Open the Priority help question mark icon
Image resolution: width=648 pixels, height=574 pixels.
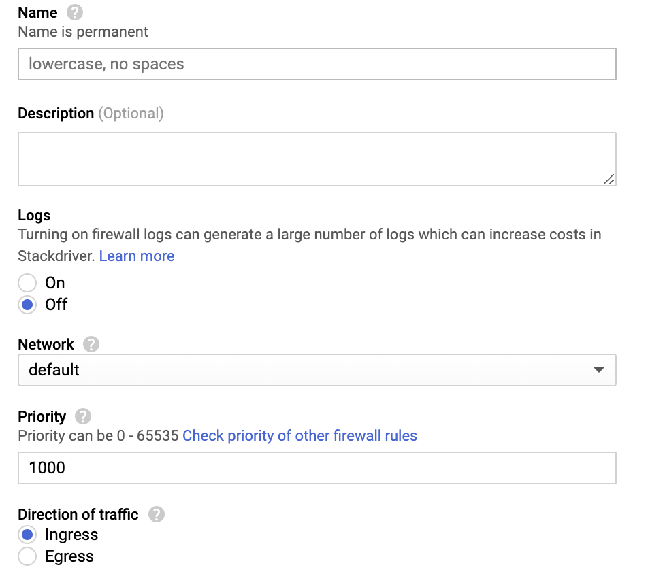82,416
